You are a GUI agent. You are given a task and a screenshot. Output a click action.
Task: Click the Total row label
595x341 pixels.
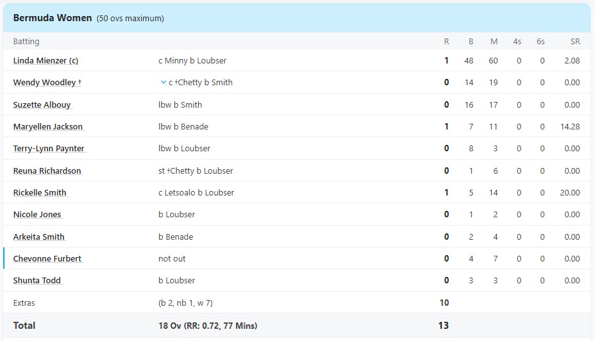click(x=24, y=326)
